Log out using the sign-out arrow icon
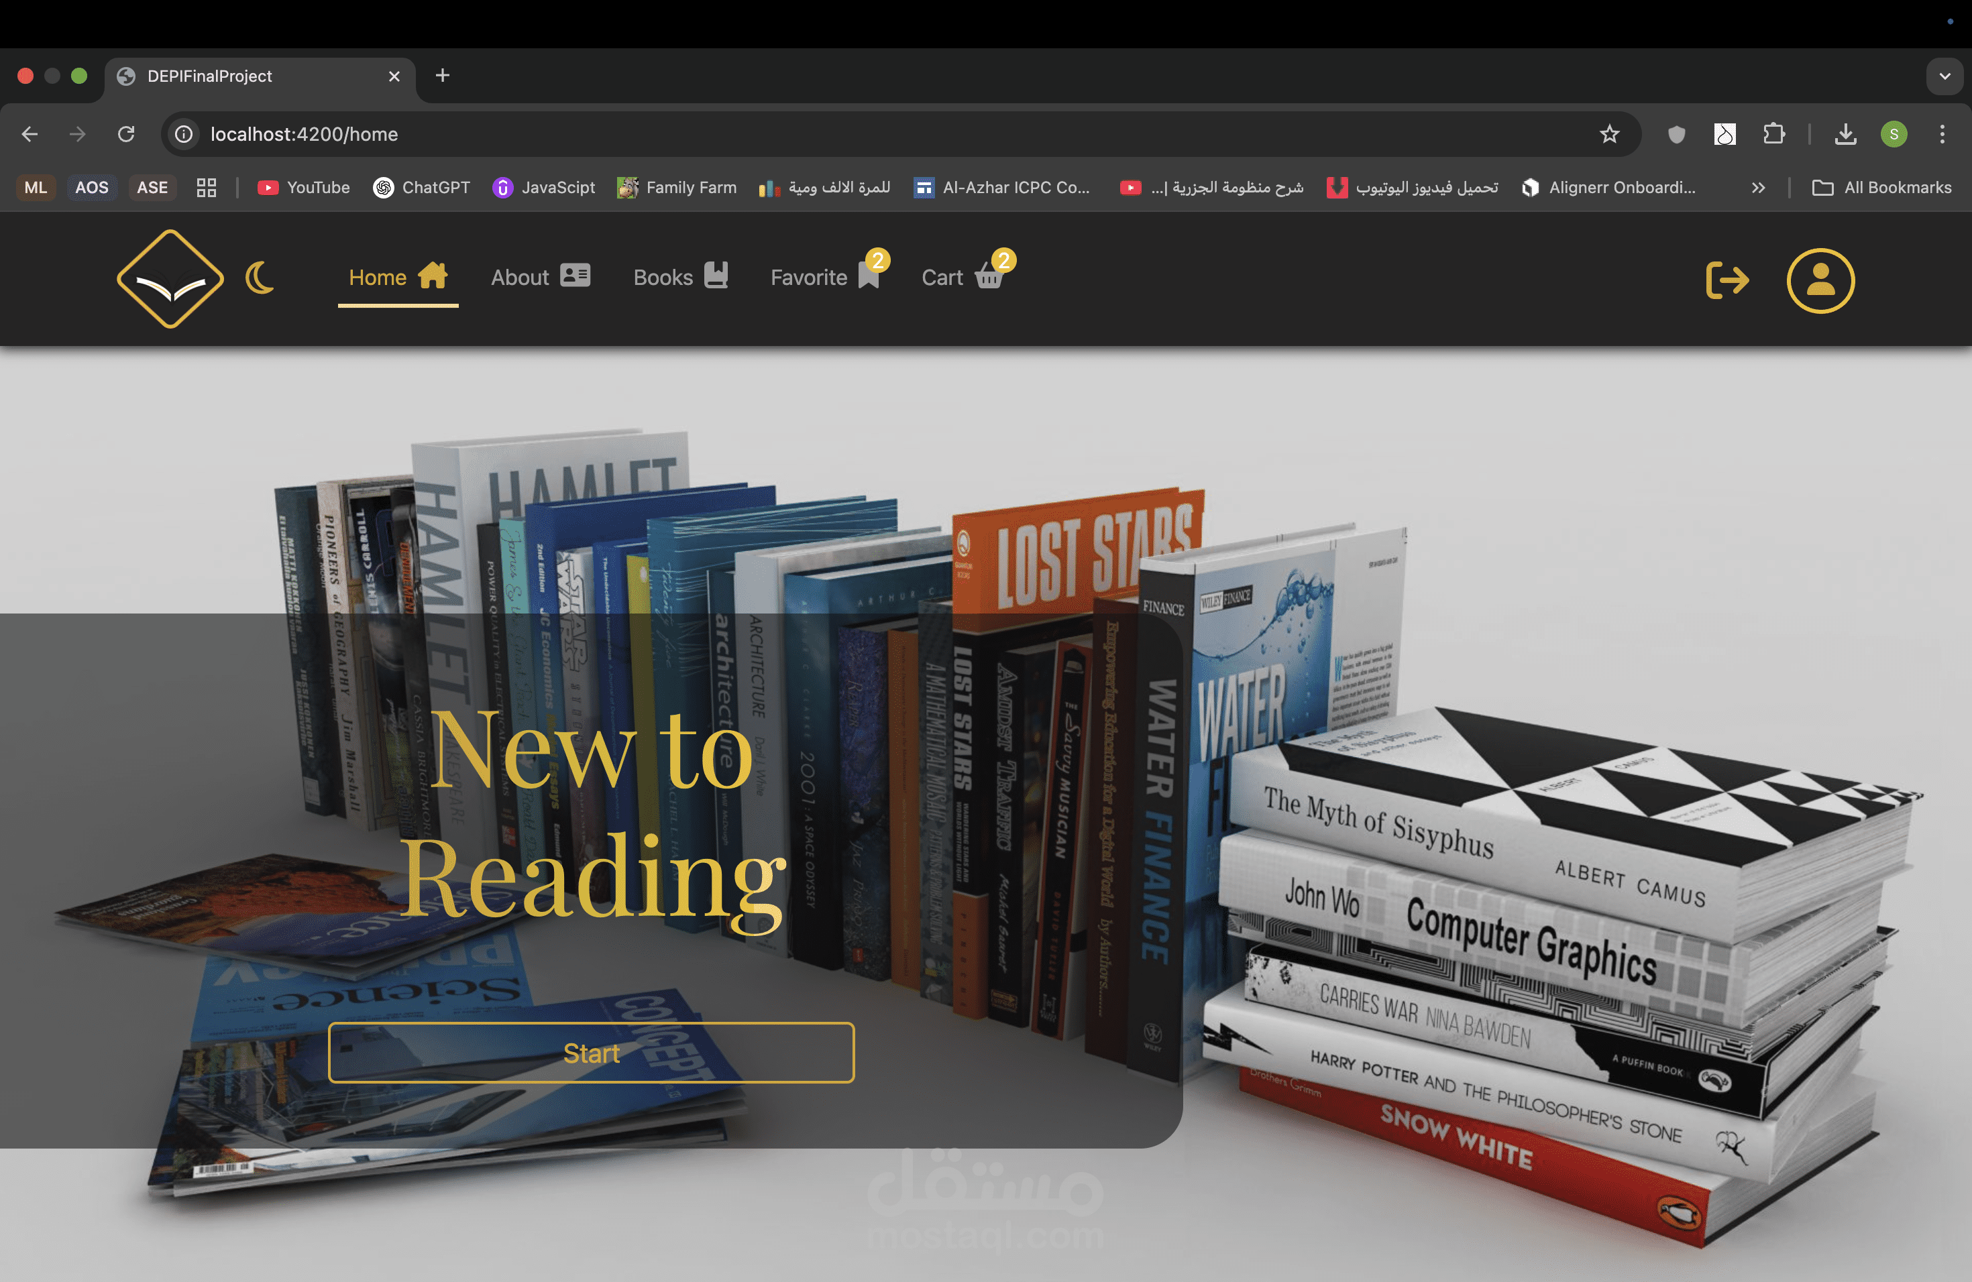 pyautogui.click(x=1728, y=280)
